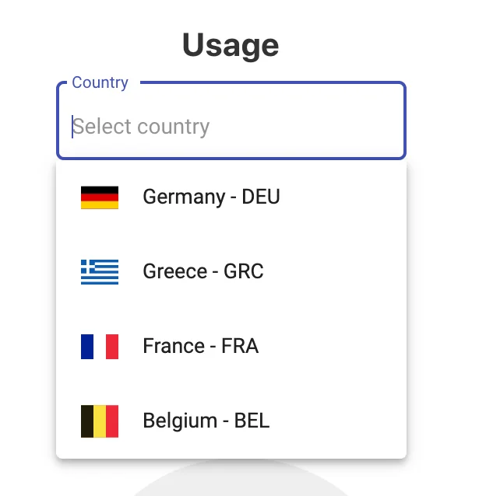Click the blinking text cursor in Country field
486x496 pixels.
click(x=72, y=127)
